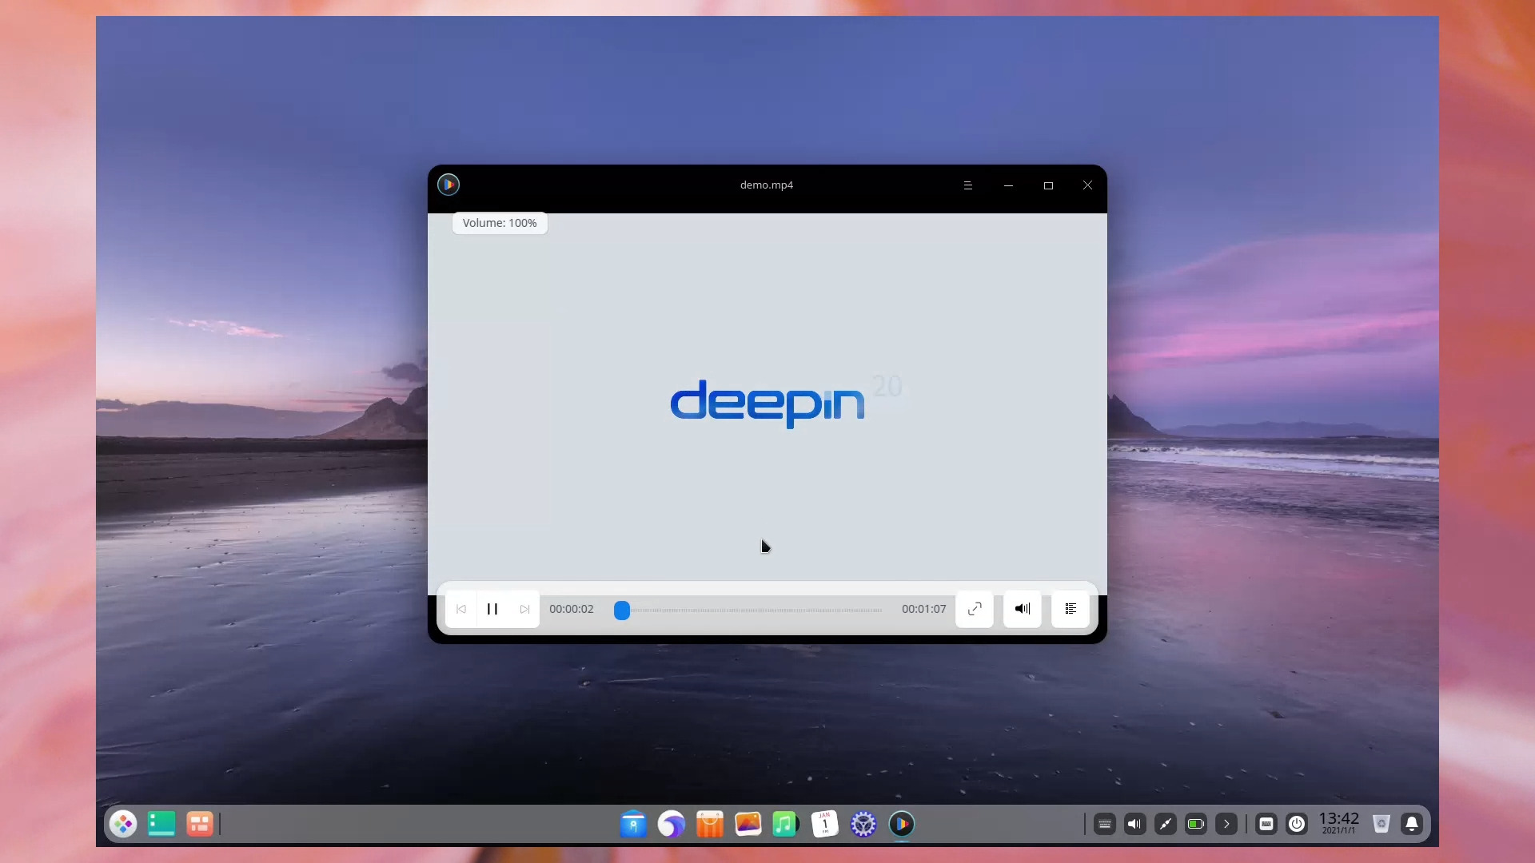Skip to the next video
1535x863 pixels.
pyautogui.click(x=524, y=609)
